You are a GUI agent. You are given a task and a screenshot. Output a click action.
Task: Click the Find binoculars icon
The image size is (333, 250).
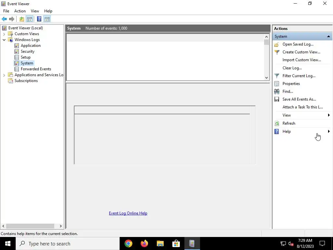(x=276, y=91)
